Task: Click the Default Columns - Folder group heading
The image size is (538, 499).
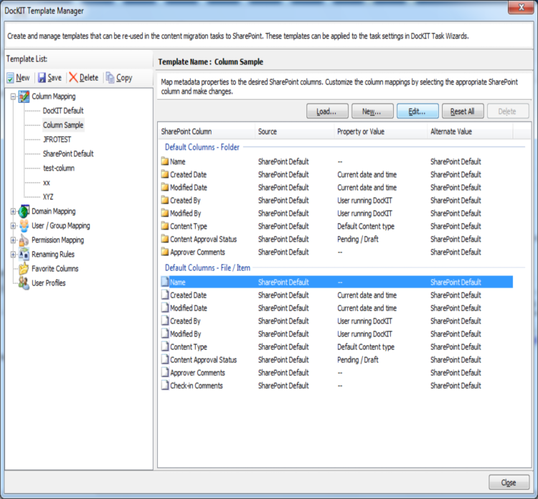Action: pos(202,147)
